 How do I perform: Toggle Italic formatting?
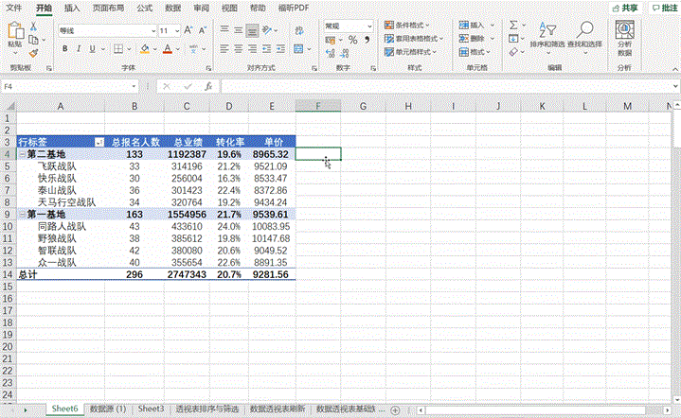click(x=80, y=48)
